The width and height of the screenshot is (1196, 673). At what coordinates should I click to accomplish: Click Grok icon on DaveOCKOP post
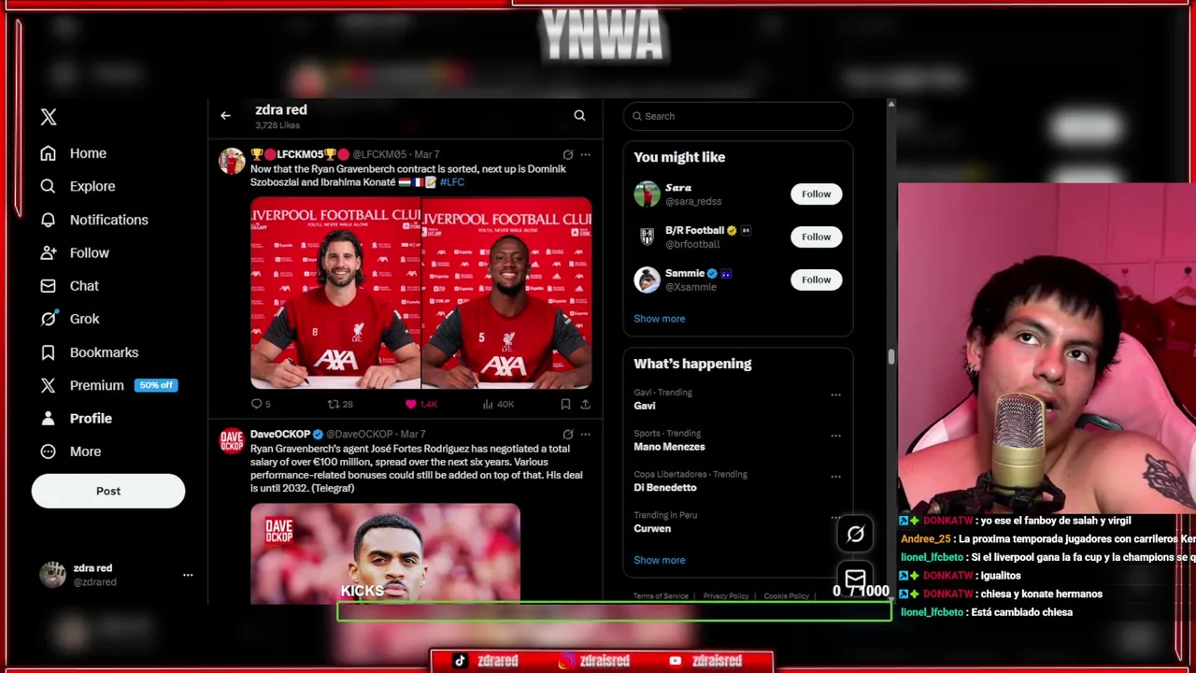point(567,435)
